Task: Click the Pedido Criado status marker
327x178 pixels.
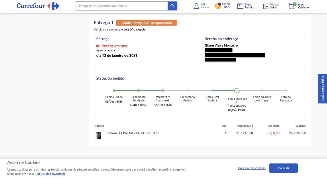Action: (114, 91)
